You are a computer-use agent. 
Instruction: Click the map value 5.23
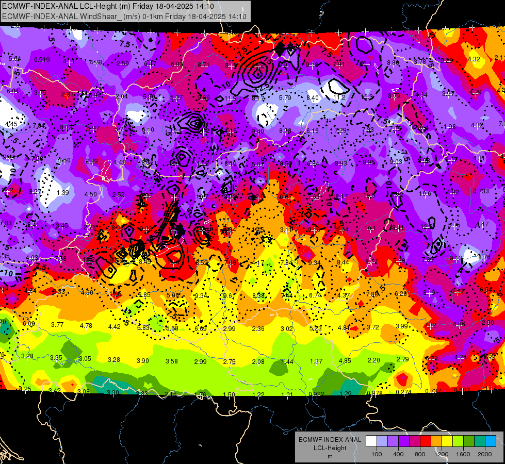[315, 328]
